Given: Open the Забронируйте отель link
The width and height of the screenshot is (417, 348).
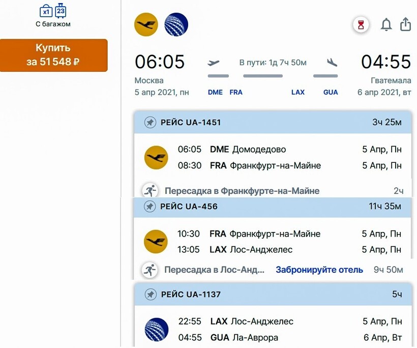Looking at the screenshot, I should [319, 270].
